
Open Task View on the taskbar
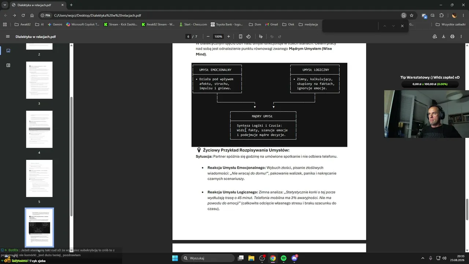tap(240, 258)
